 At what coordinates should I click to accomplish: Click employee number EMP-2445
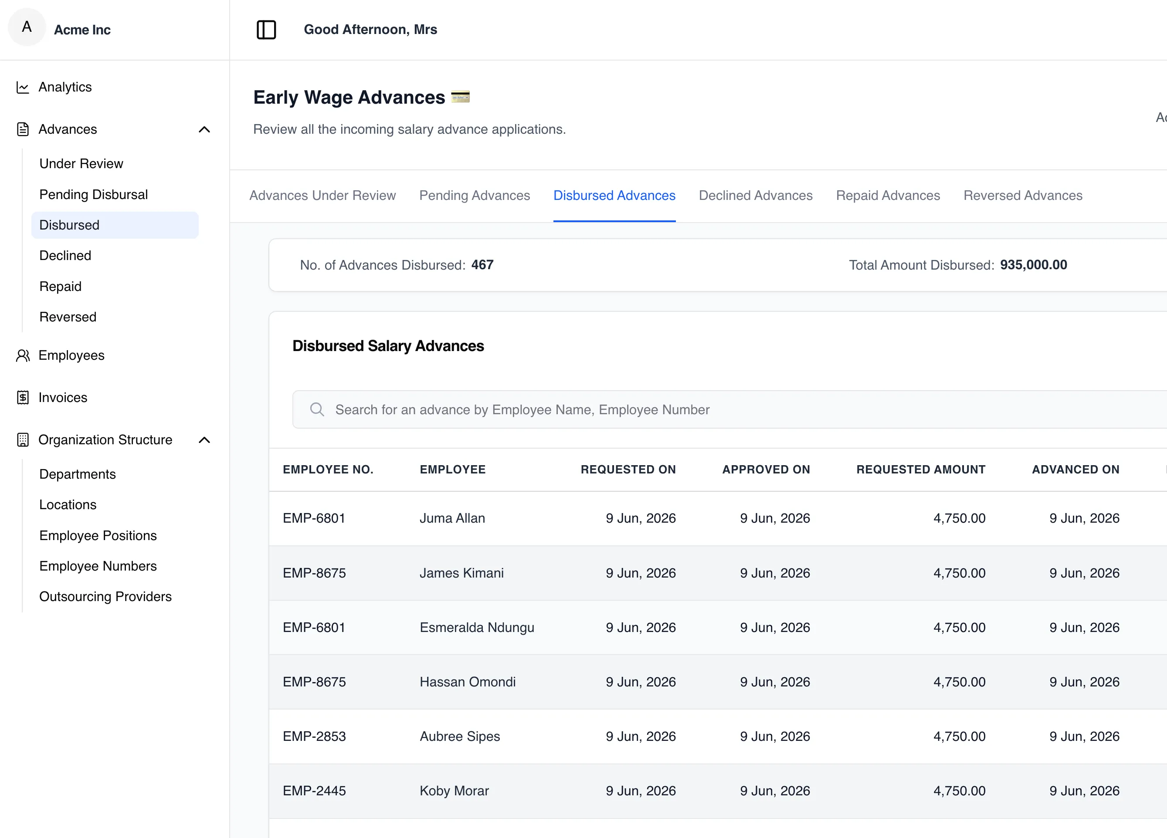coord(314,791)
